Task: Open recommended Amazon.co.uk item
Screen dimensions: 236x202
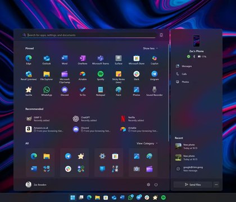Action: [x=44, y=129]
